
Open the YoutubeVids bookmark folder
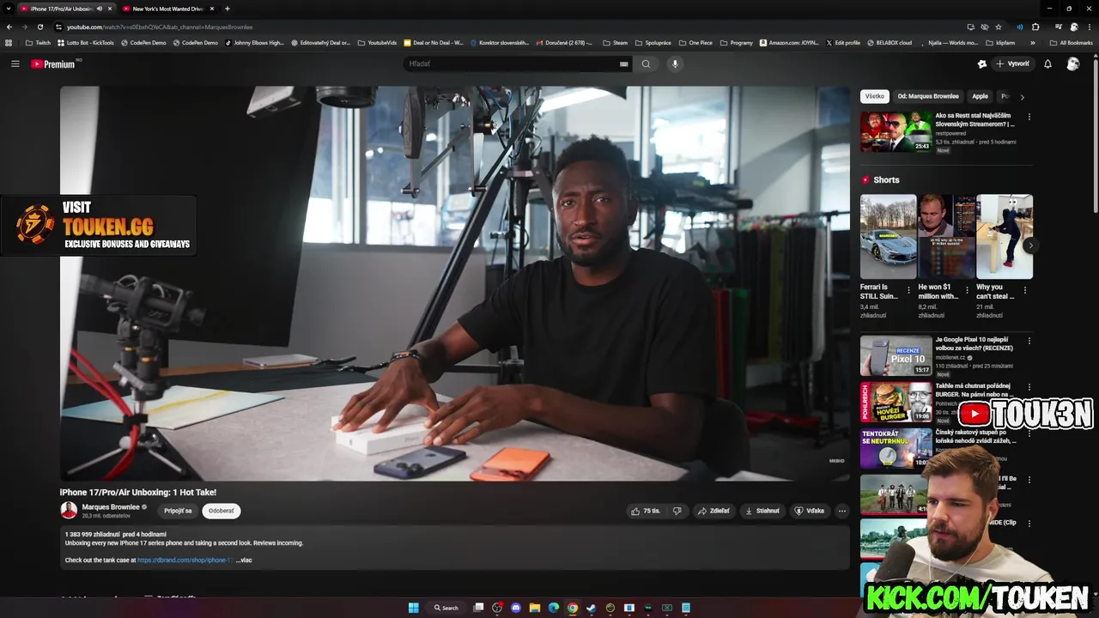click(x=377, y=42)
